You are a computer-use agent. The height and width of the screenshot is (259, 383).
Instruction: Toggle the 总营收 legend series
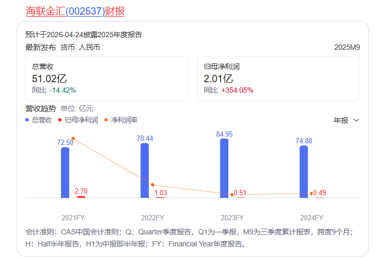point(42,120)
